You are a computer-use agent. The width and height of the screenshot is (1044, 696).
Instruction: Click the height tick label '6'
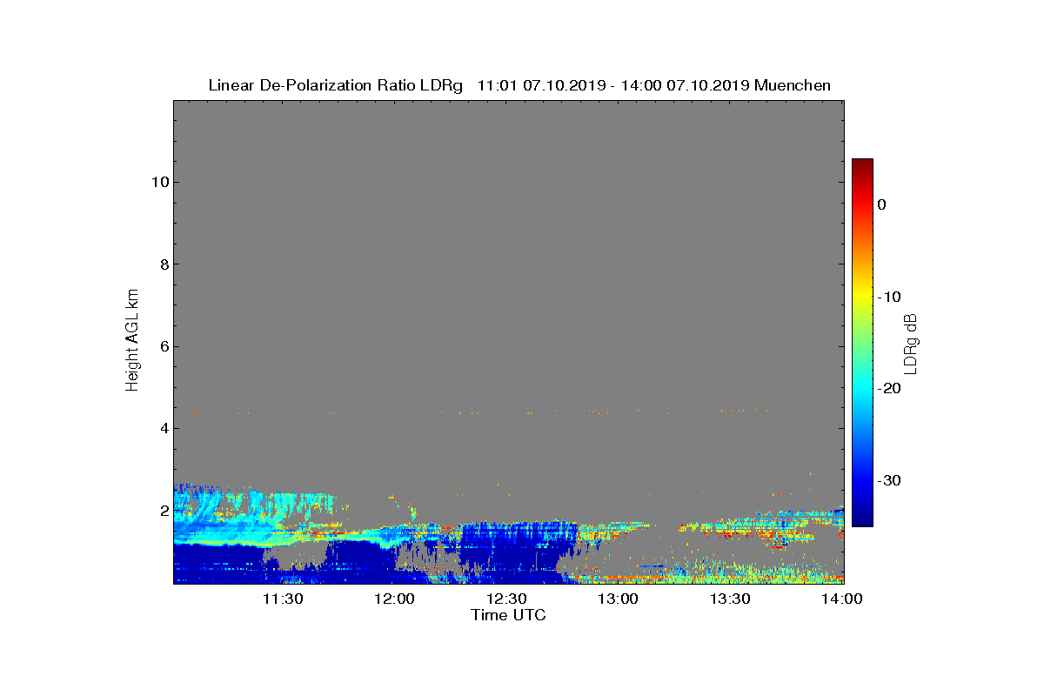(163, 346)
